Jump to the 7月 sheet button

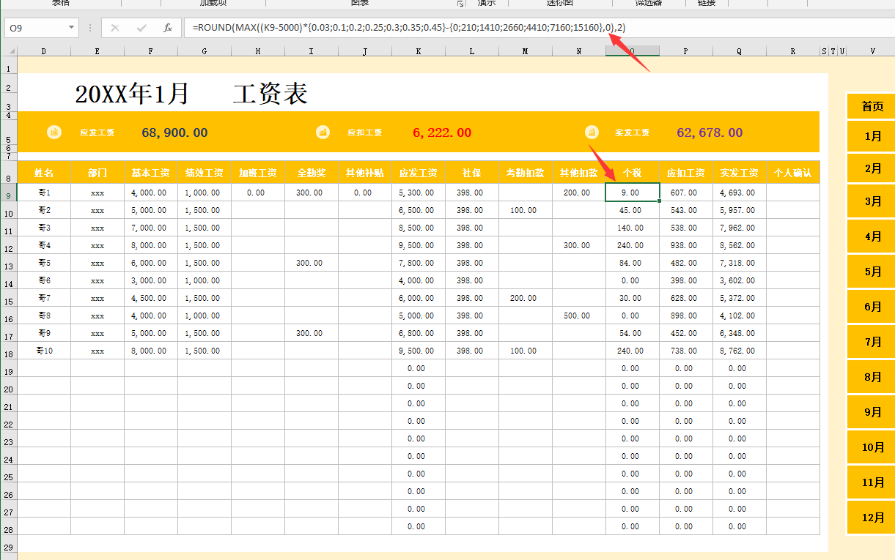872,342
